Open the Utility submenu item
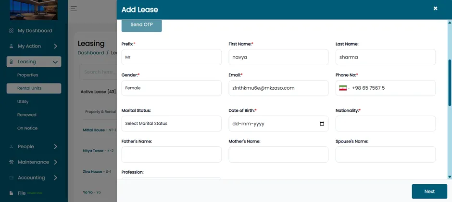 tap(23, 102)
